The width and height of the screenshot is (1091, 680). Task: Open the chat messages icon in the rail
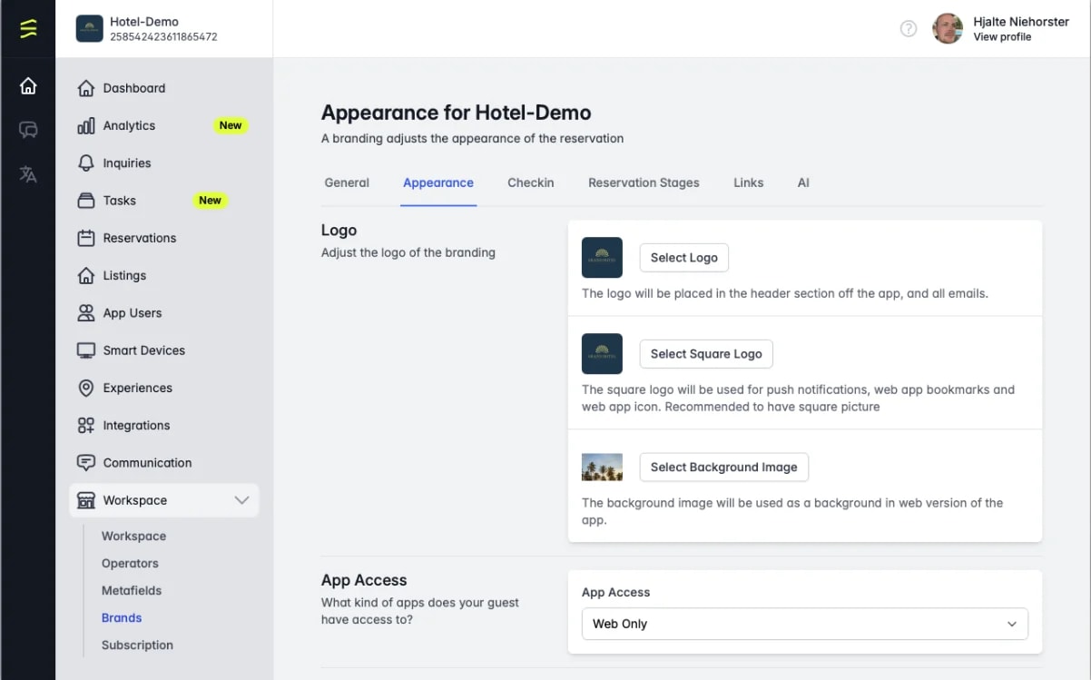(28, 130)
